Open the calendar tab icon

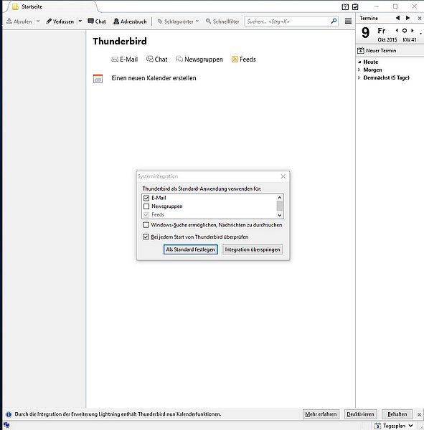point(345,6)
